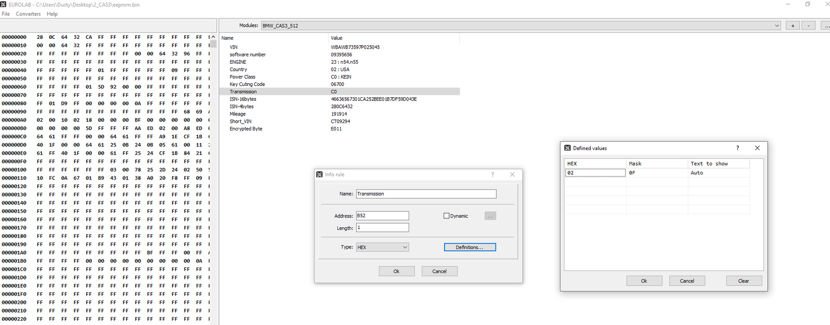This screenshot has height=325, width=830.
Task: Select the Power Class row
Action: pos(340,77)
